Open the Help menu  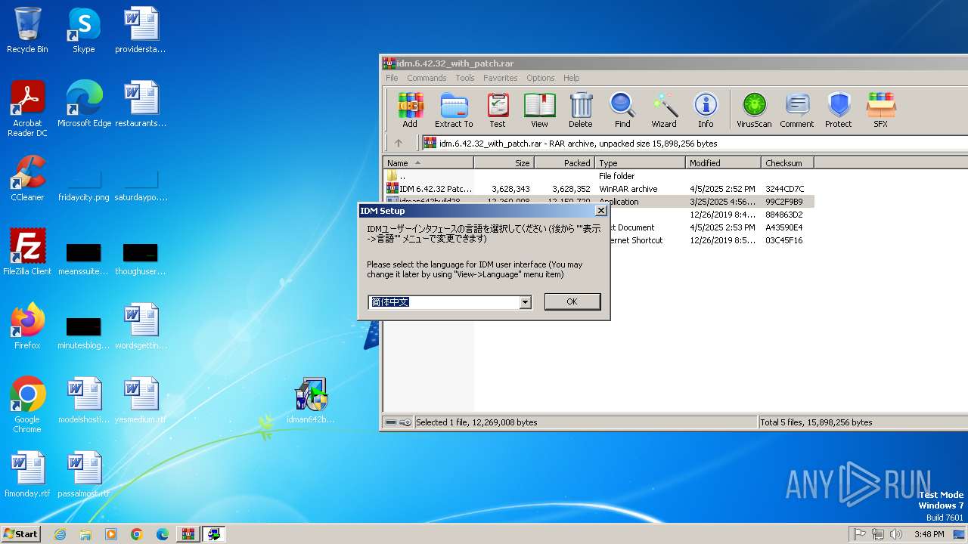tap(572, 78)
